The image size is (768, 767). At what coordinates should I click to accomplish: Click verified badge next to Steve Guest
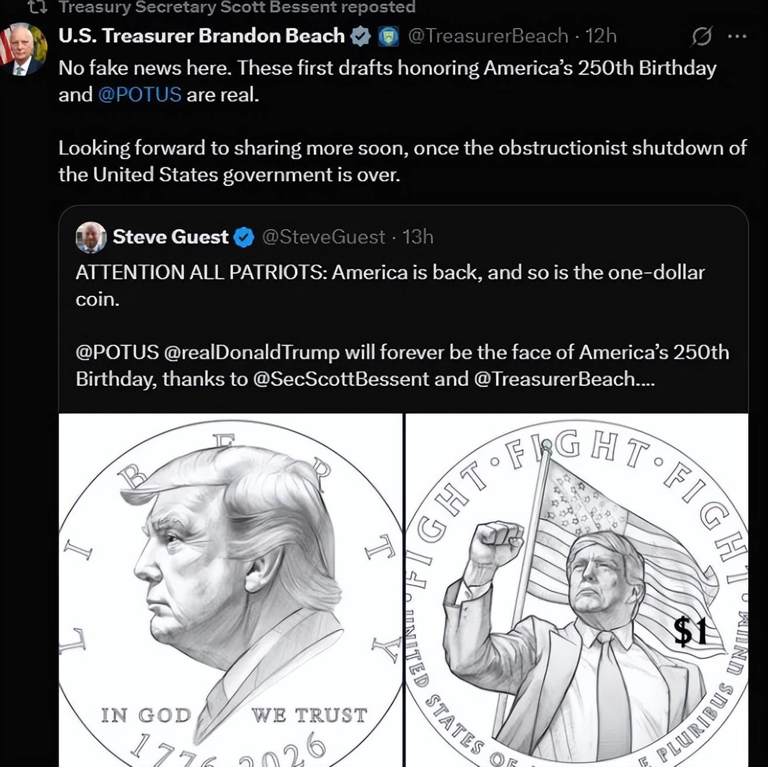coord(244,237)
